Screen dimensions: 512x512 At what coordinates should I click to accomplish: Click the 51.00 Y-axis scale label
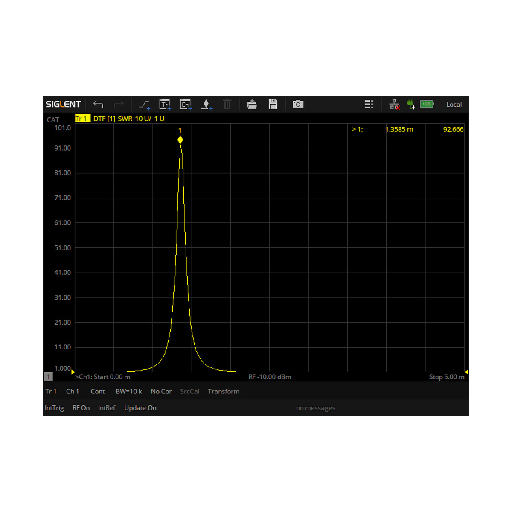(x=63, y=248)
